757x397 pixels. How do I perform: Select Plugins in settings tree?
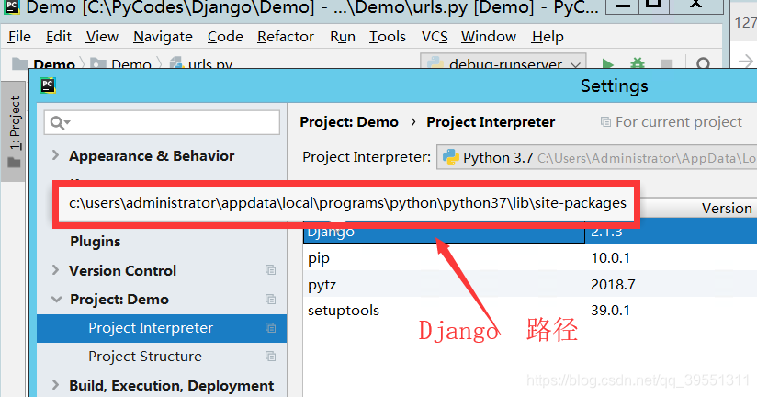tap(96, 241)
